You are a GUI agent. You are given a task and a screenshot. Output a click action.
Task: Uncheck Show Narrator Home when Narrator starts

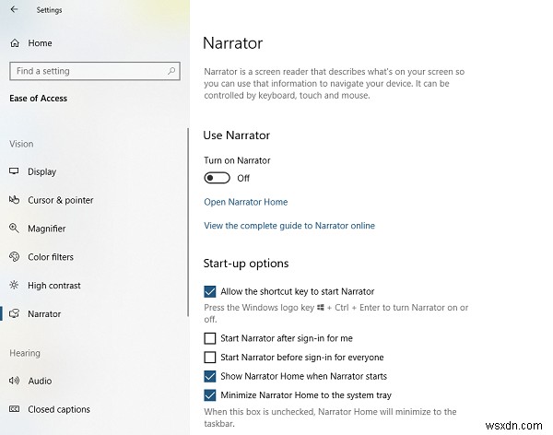coord(210,376)
